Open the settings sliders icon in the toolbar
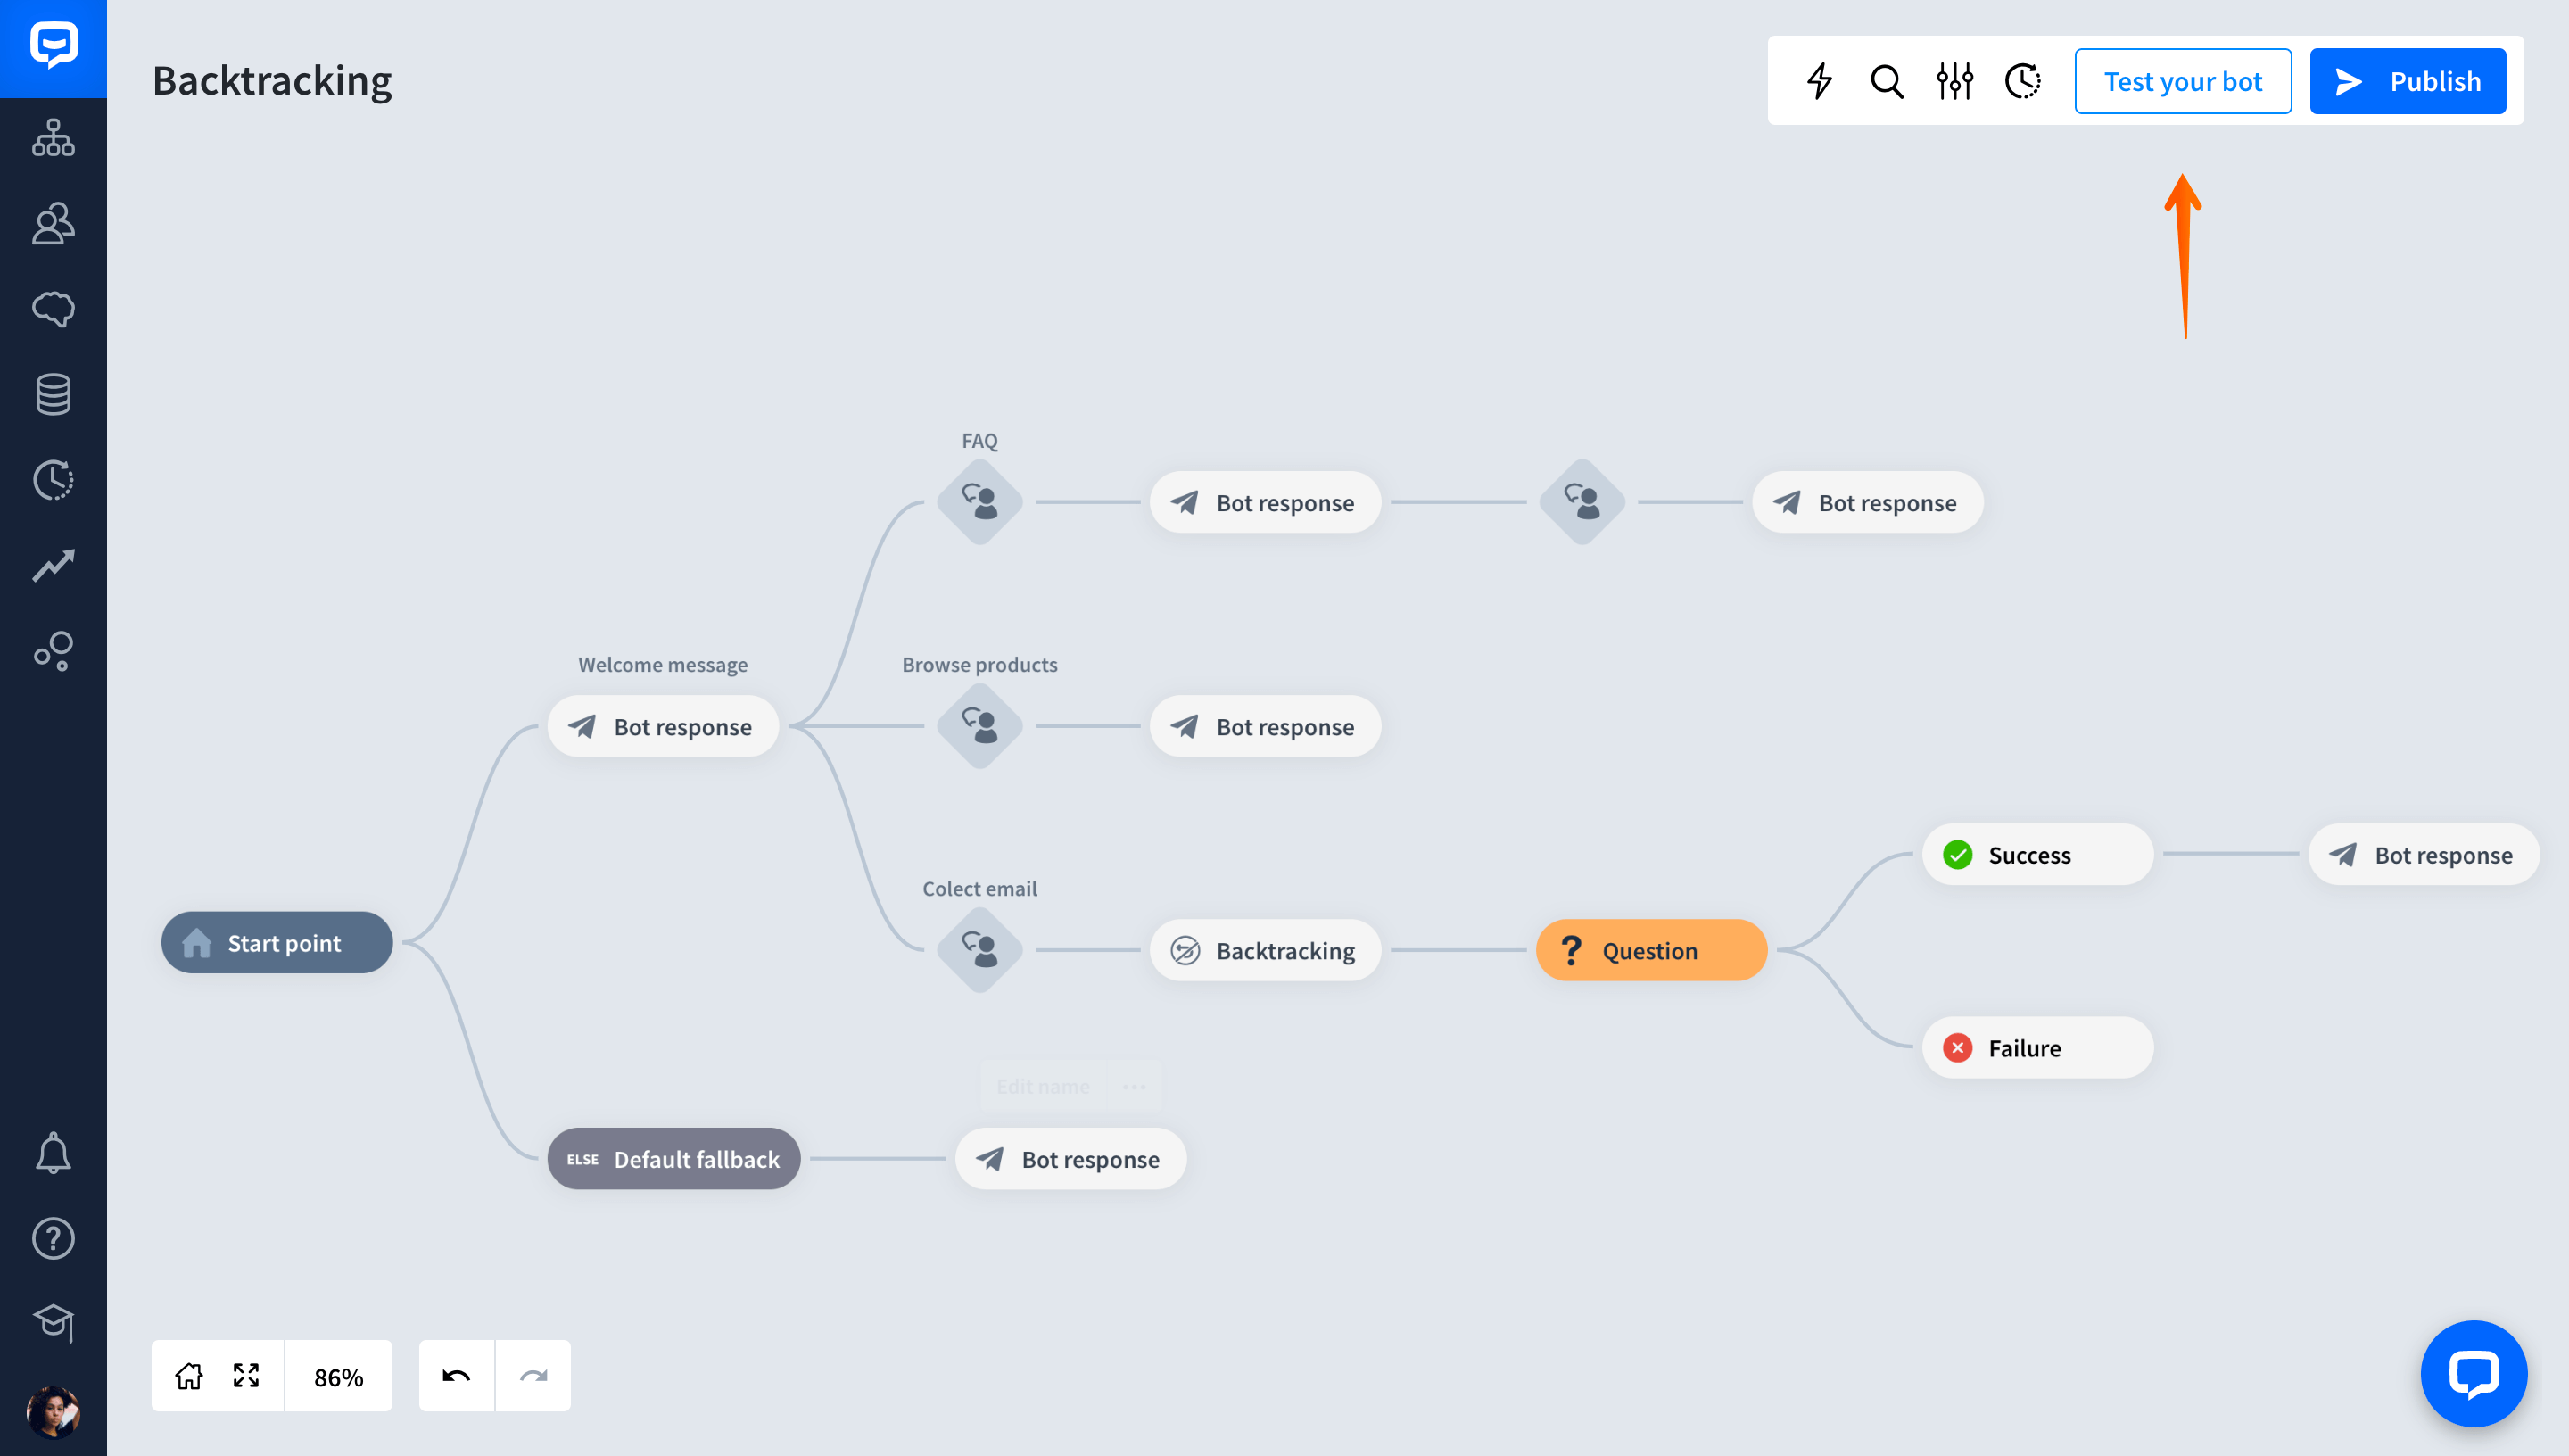 click(x=1954, y=81)
